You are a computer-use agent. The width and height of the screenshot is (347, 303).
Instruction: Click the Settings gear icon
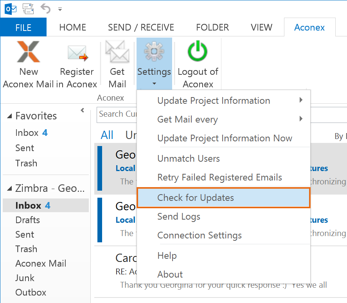pyautogui.click(x=154, y=51)
